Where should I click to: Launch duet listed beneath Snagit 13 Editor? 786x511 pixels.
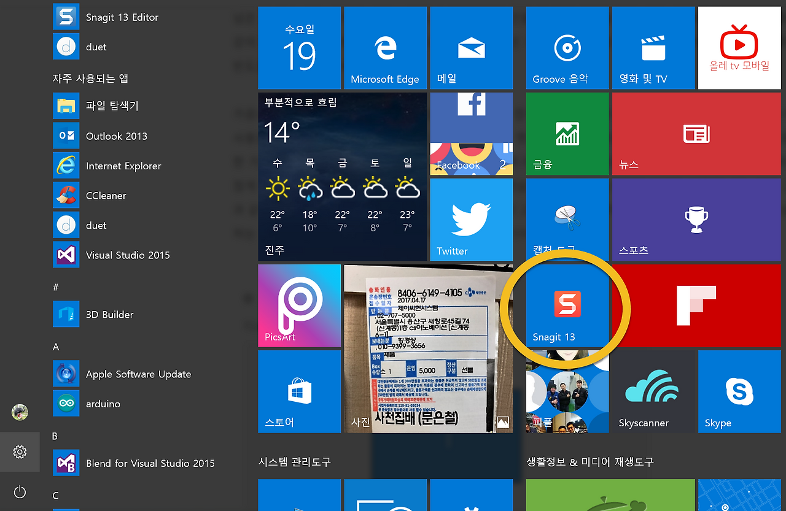[x=80, y=47]
